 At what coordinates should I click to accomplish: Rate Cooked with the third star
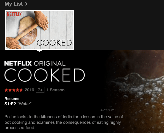pos(14,90)
